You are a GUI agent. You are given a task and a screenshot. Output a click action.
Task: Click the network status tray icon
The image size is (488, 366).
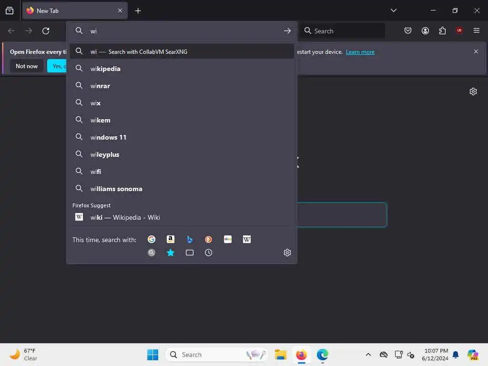point(398,355)
